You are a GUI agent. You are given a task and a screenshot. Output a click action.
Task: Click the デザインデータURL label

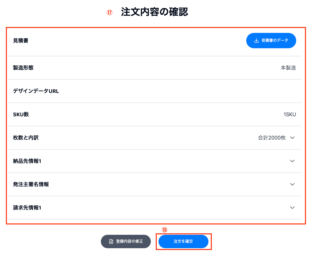pyautogui.click(x=36, y=91)
